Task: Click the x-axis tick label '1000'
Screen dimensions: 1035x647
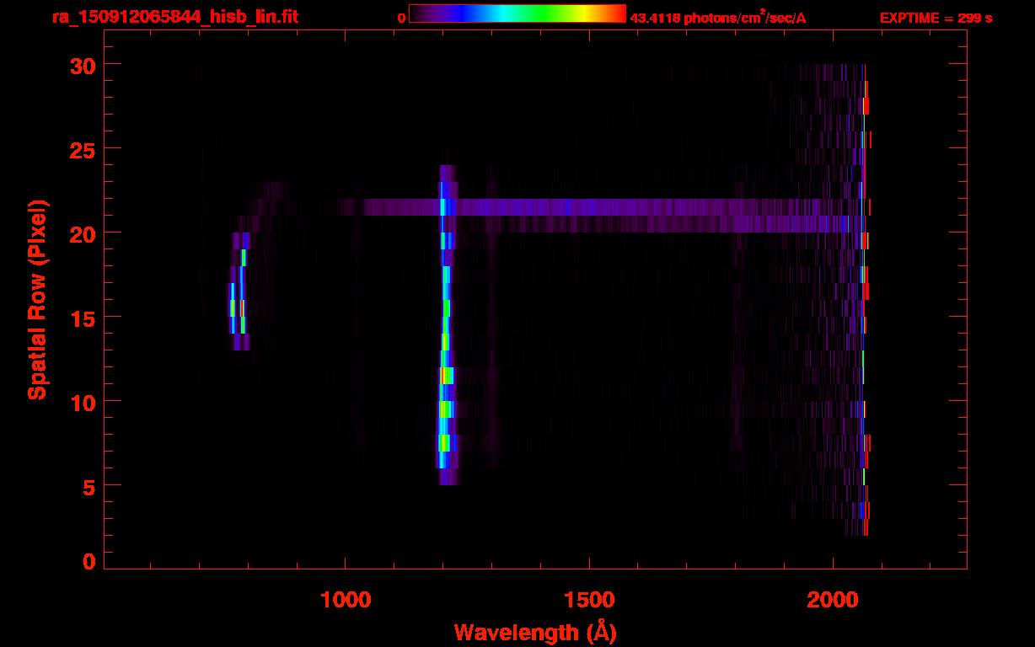Action: (346, 599)
